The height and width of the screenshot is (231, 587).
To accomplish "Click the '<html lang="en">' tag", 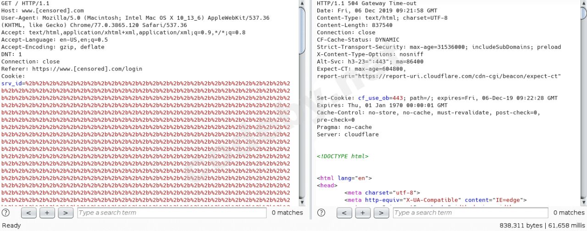I will click(344, 179).
